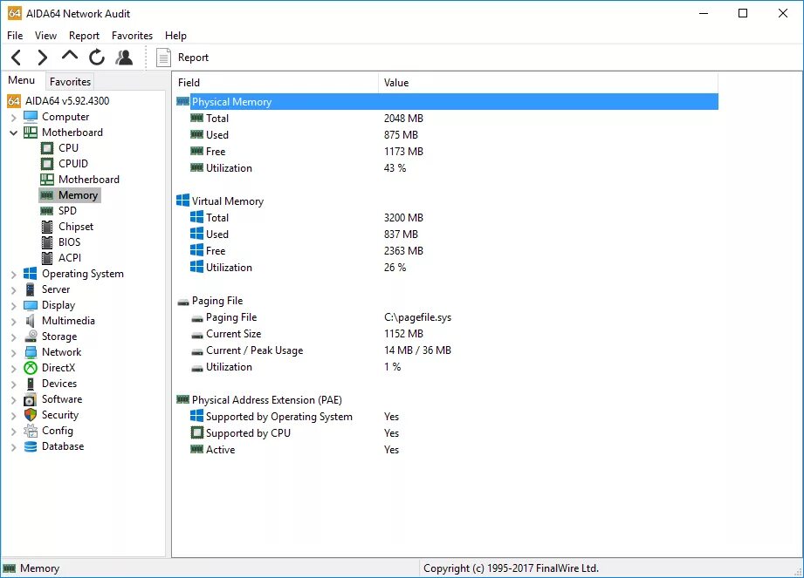Select the Supported by CPU row
The width and height of the screenshot is (804, 578).
447,433
